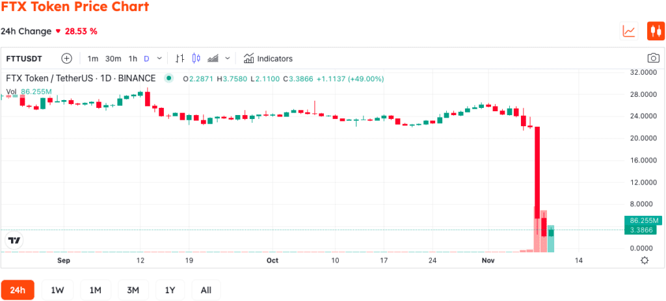Expand the chart style dropdown arrow

click(x=228, y=59)
